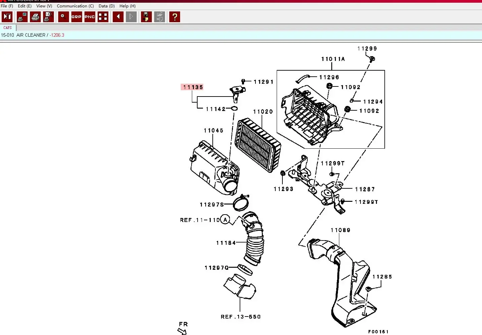Click the floppy disk save icon

point(146,17)
